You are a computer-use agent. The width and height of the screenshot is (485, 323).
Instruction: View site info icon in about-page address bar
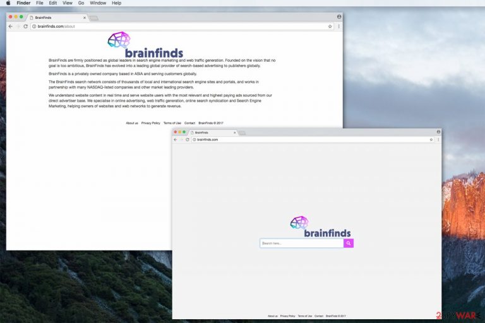tap(34, 26)
